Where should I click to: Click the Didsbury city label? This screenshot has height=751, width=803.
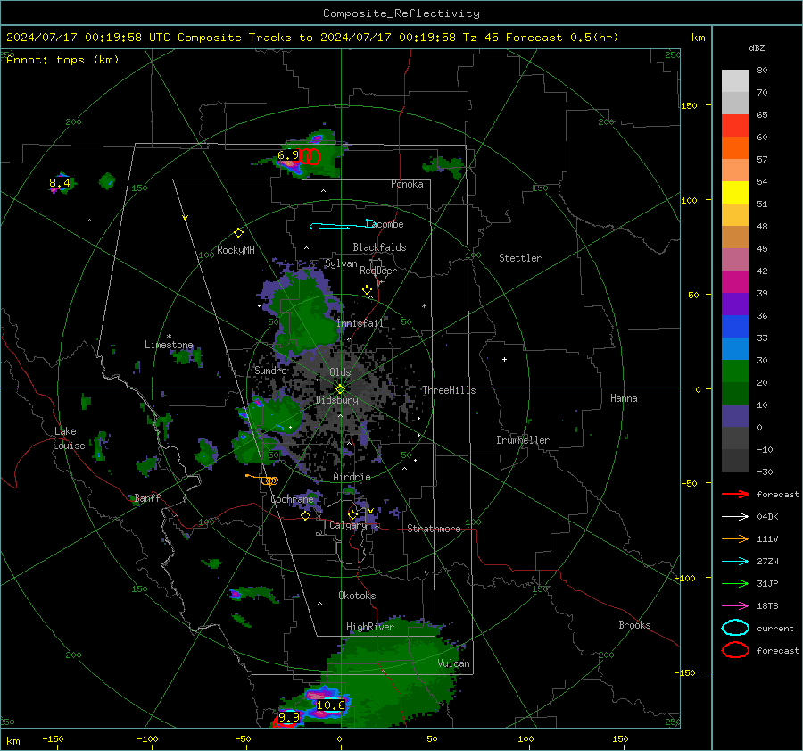pyautogui.click(x=336, y=400)
